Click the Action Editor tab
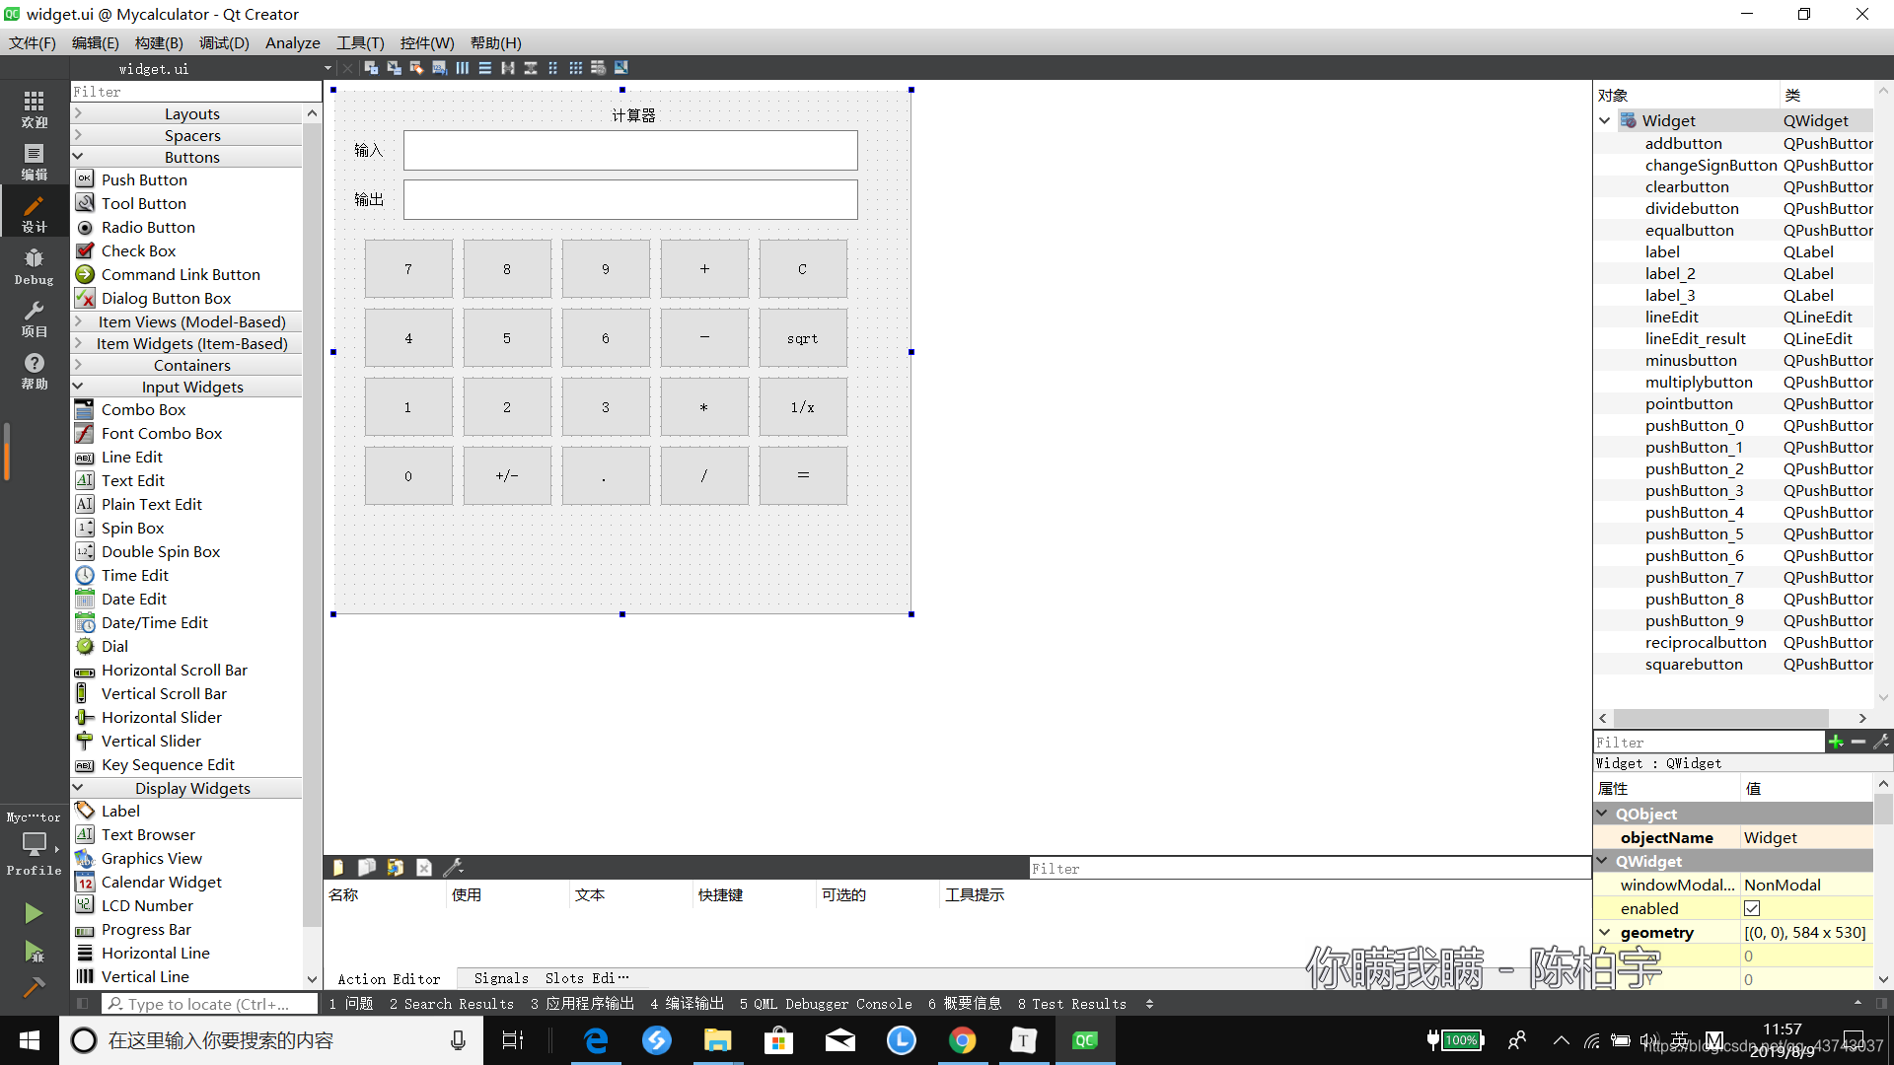The height and width of the screenshot is (1065, 1894). (x=388, y=978)
